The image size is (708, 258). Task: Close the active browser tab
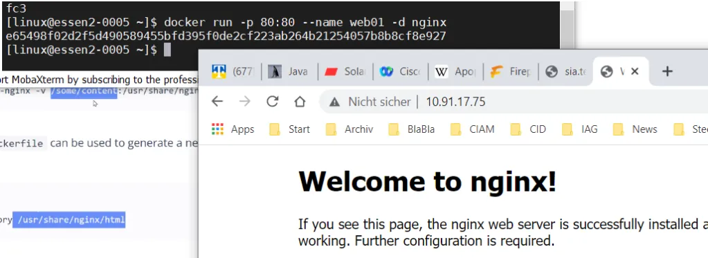click(635, 71)
